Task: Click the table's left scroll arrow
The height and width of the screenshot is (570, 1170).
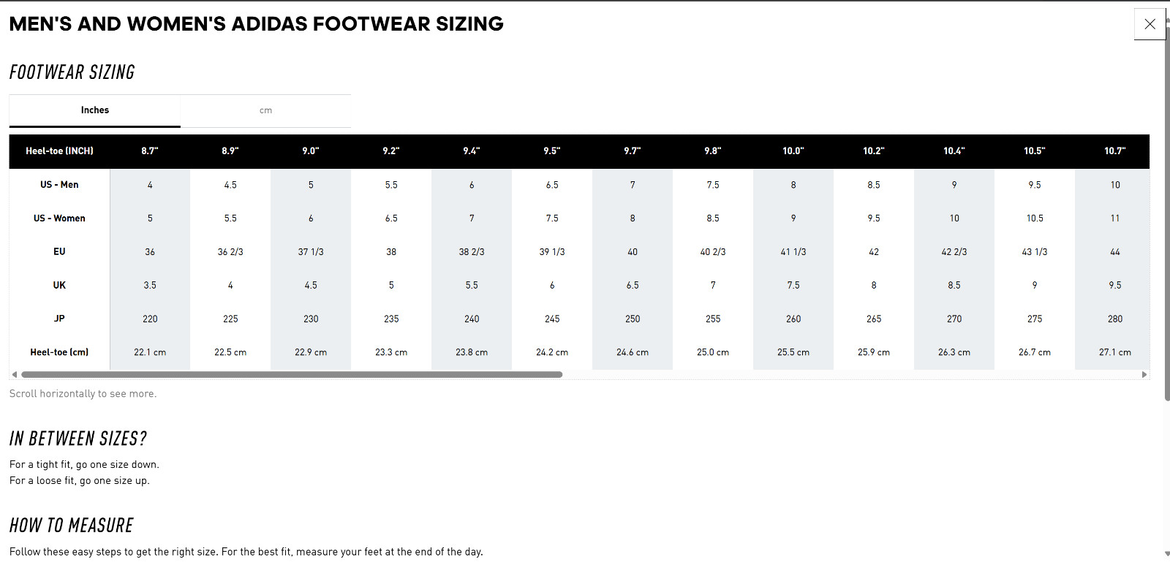Action: click(15, 374)
